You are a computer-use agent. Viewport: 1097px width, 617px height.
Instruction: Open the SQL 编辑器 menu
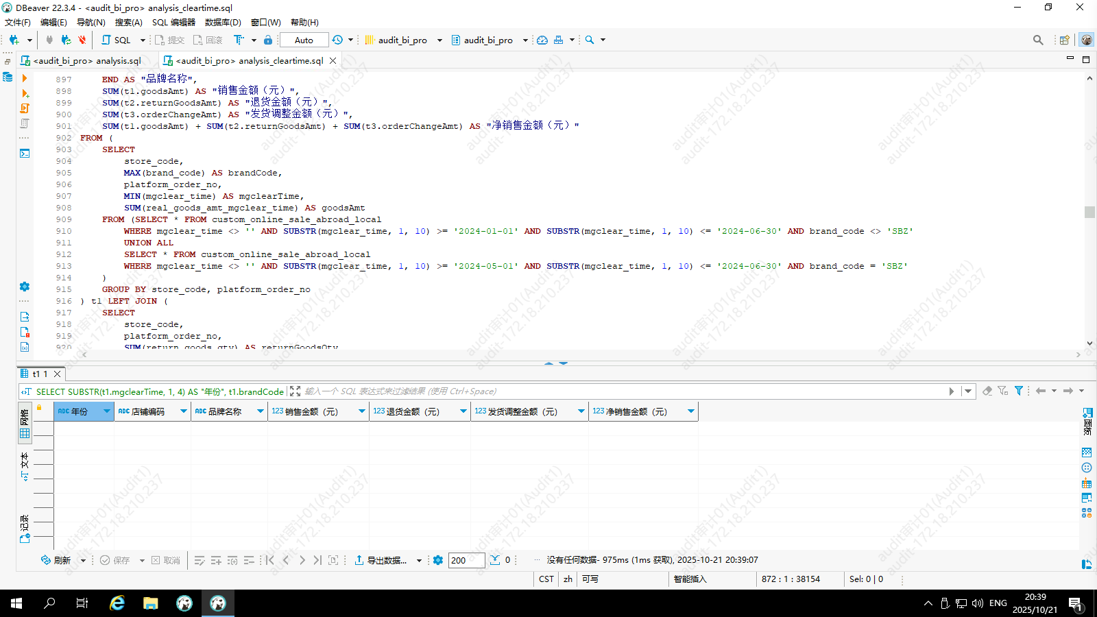tap(173, 22)
